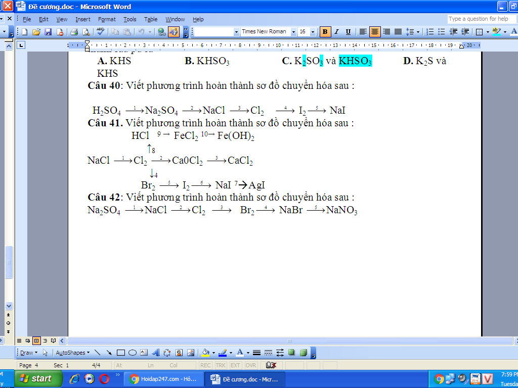The width and height of the screenshot is (518, 388).
Task: Save the document with floppy icon
Action: pos(48,32)
